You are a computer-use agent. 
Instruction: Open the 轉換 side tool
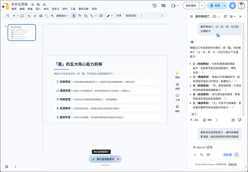coord(178,109)
